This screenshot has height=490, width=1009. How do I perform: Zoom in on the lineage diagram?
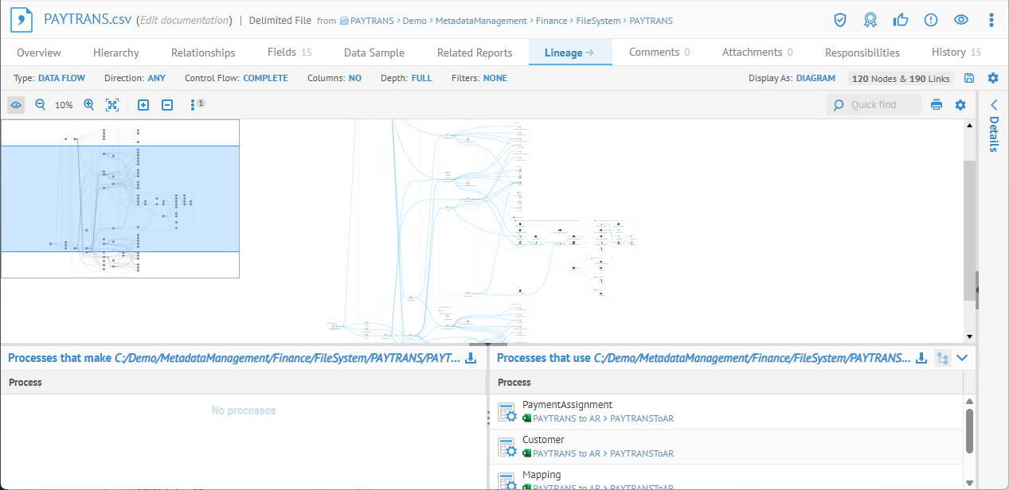[x=88, y=105]
